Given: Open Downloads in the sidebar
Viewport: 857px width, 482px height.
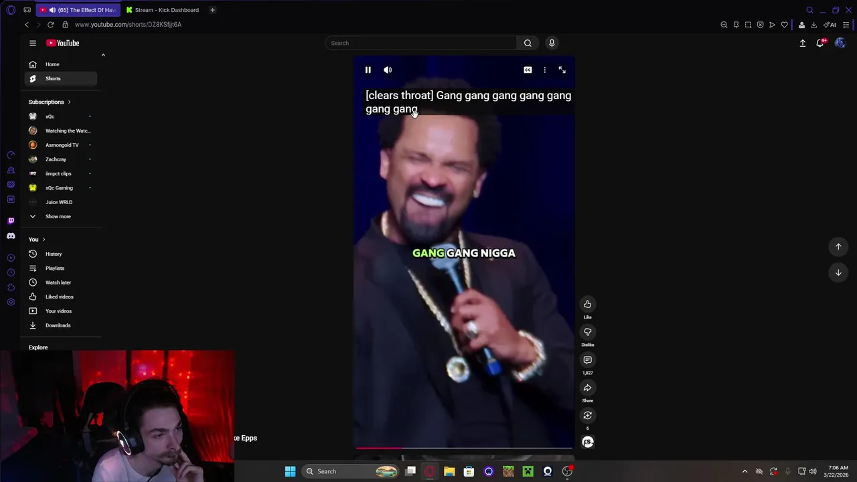Looking at the screenshot, I should click(61, 325).
